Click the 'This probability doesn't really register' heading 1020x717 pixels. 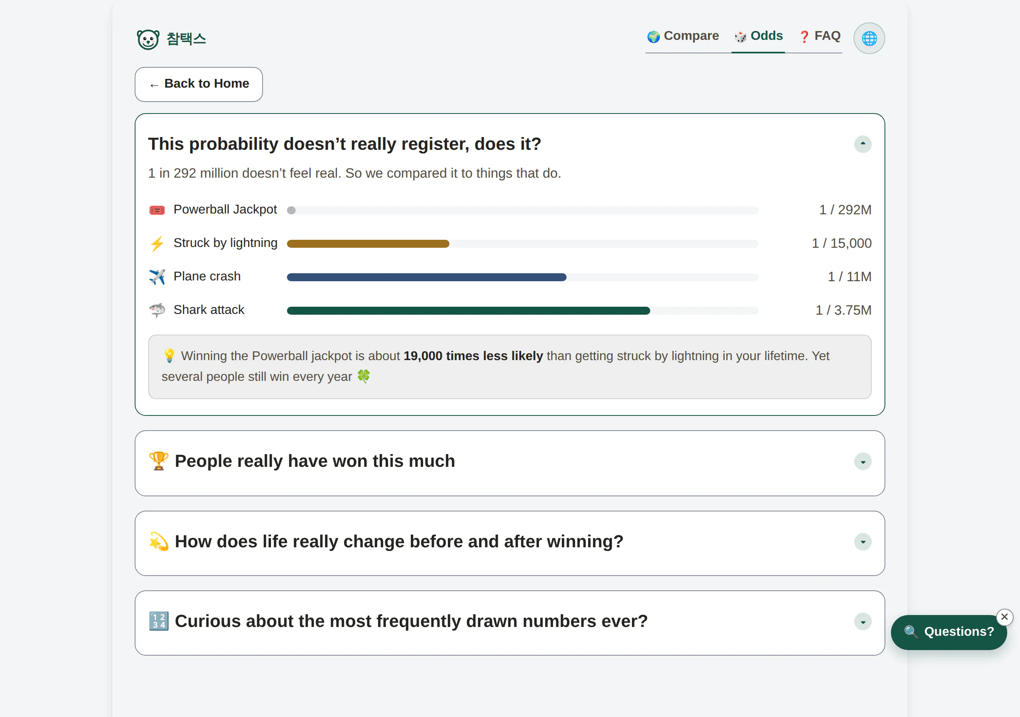(x=344, y=144)
